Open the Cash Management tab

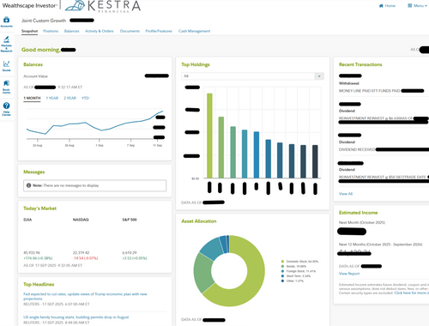194,31
